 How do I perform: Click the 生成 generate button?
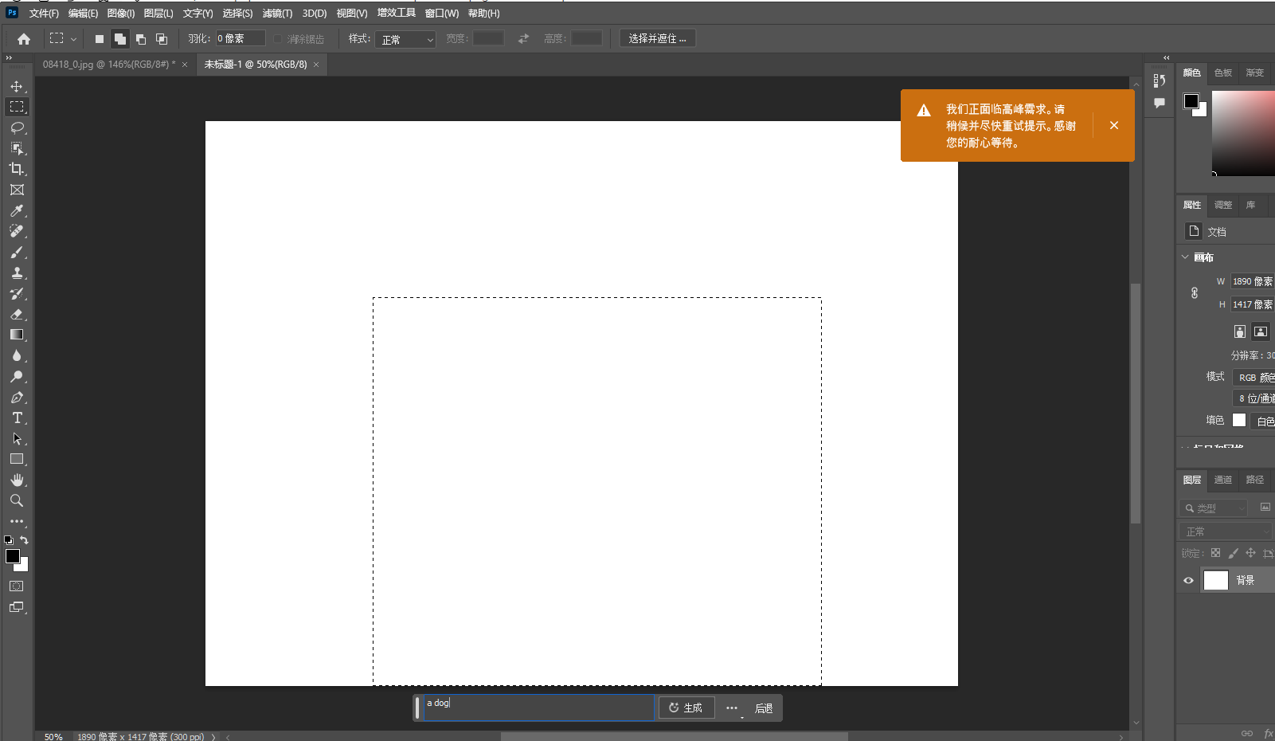tap(686, 708)
